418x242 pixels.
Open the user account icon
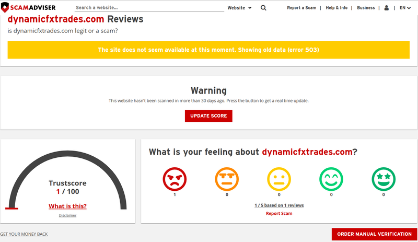386,8
